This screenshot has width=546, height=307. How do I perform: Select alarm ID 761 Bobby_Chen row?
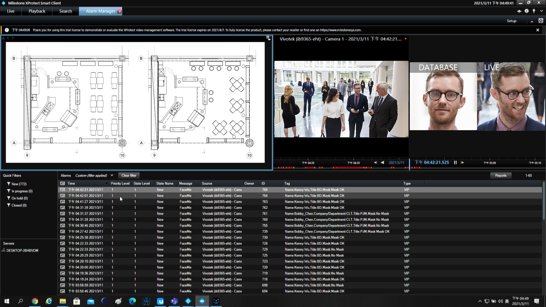(300, 213)
